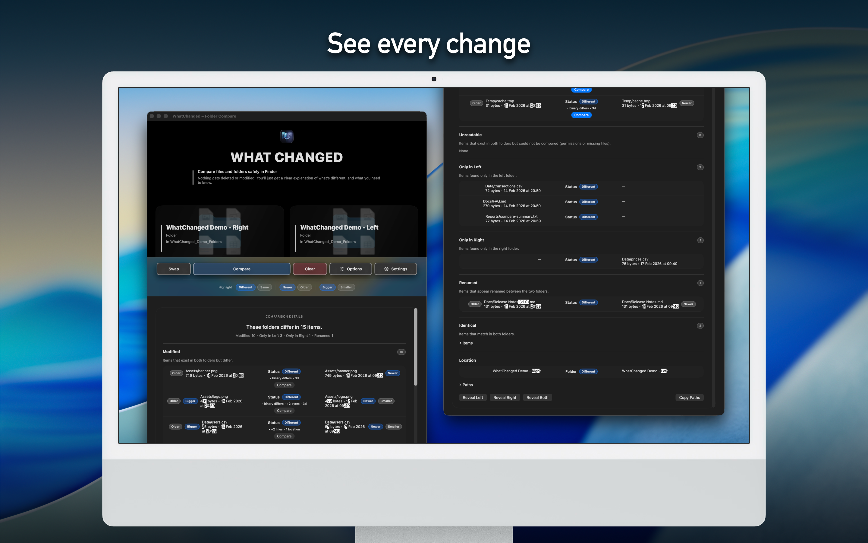
Task: Click blue Compare under Temp/cache.tmp row
Action: [x=581, y=115]
